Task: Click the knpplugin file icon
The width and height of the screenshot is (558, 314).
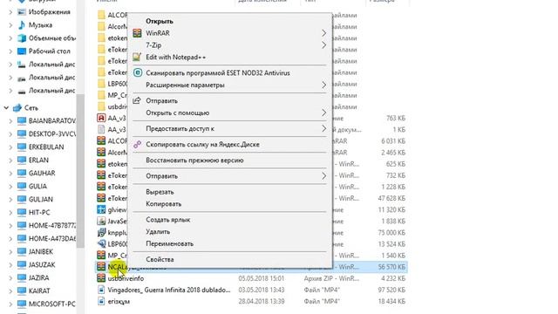Action: [x=101, y=233]
